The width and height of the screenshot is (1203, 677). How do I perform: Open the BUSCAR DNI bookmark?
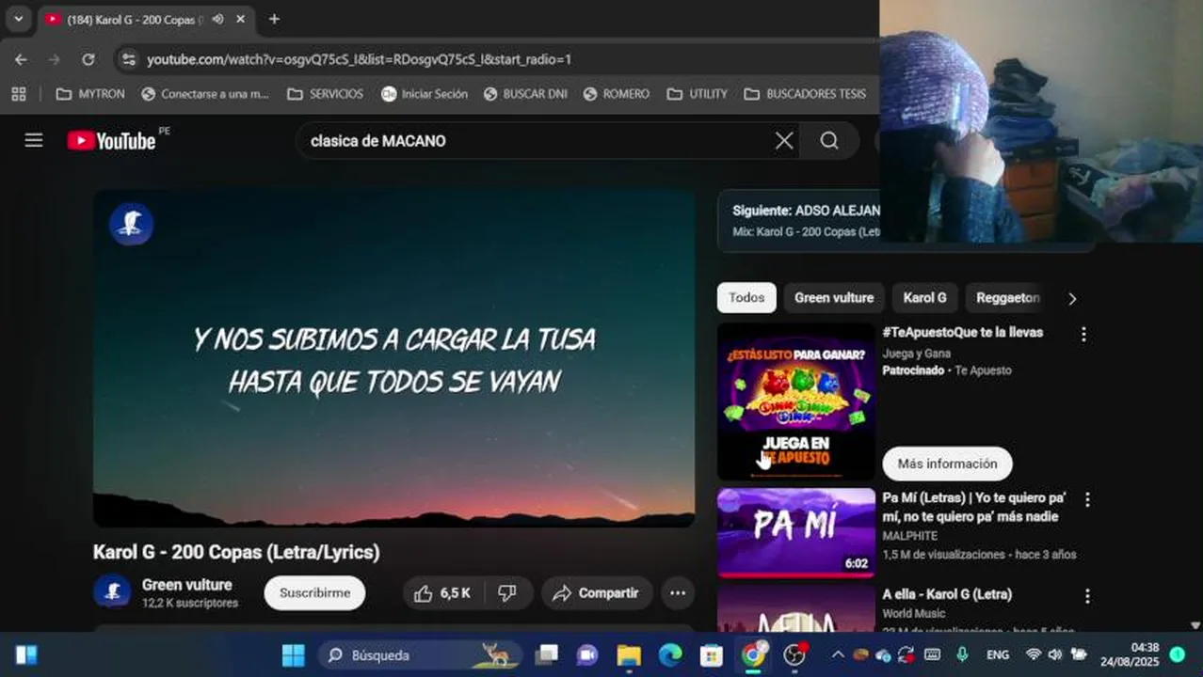click(525, 94)
